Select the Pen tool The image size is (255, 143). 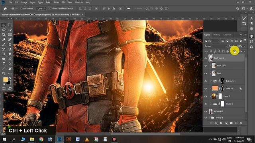click(x=10, y=59)
